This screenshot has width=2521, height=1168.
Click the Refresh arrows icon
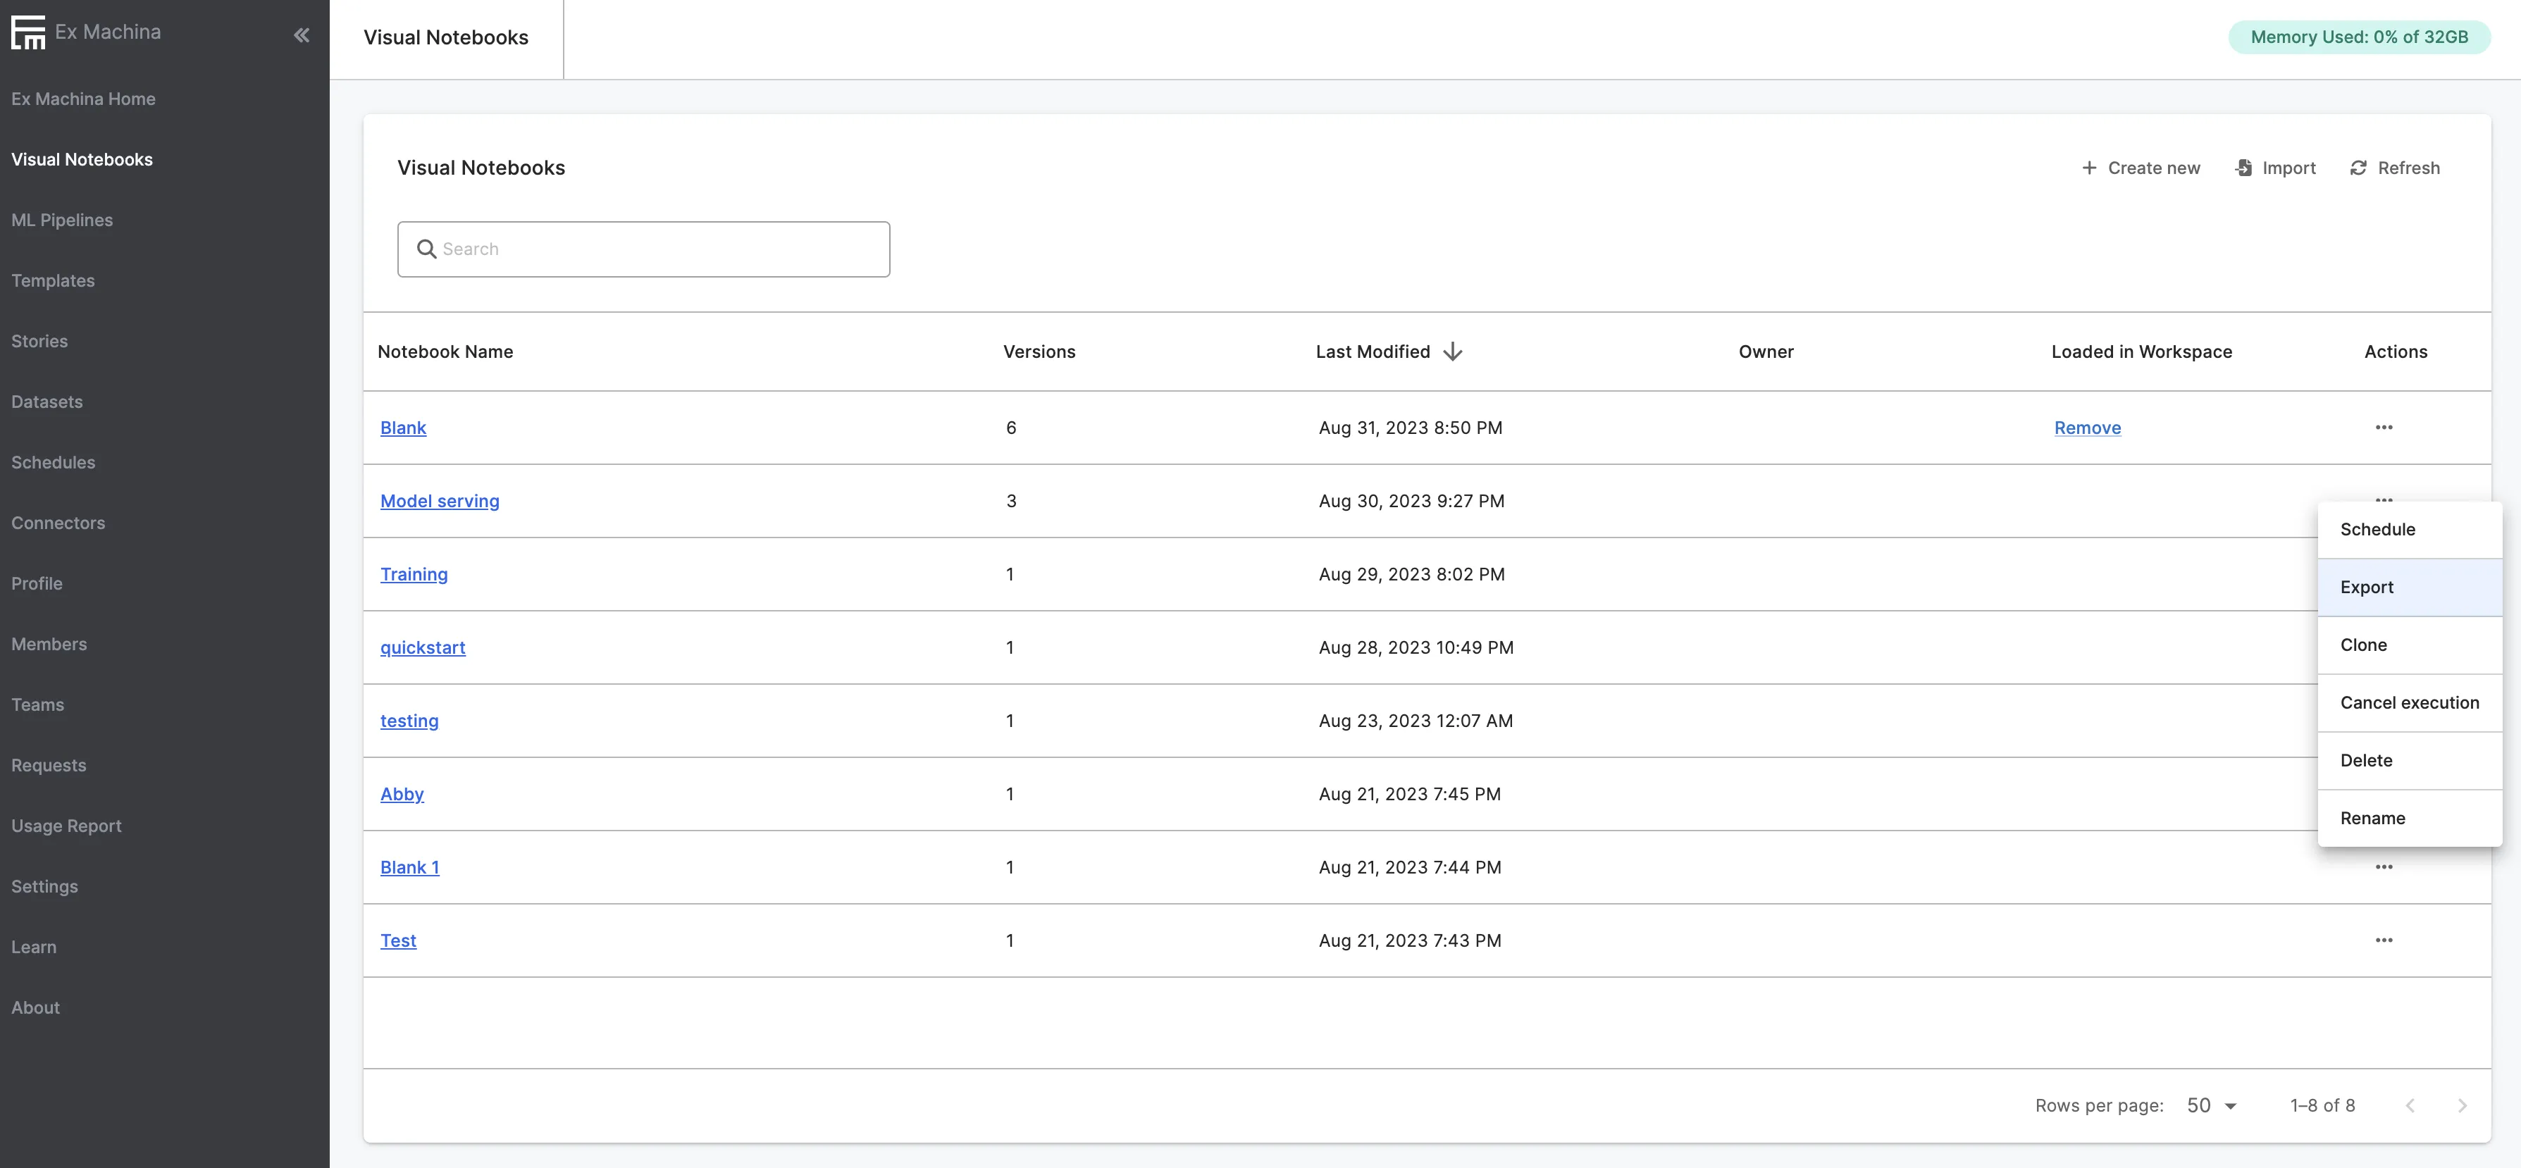pyautogui.click(x=2358, y=168)
